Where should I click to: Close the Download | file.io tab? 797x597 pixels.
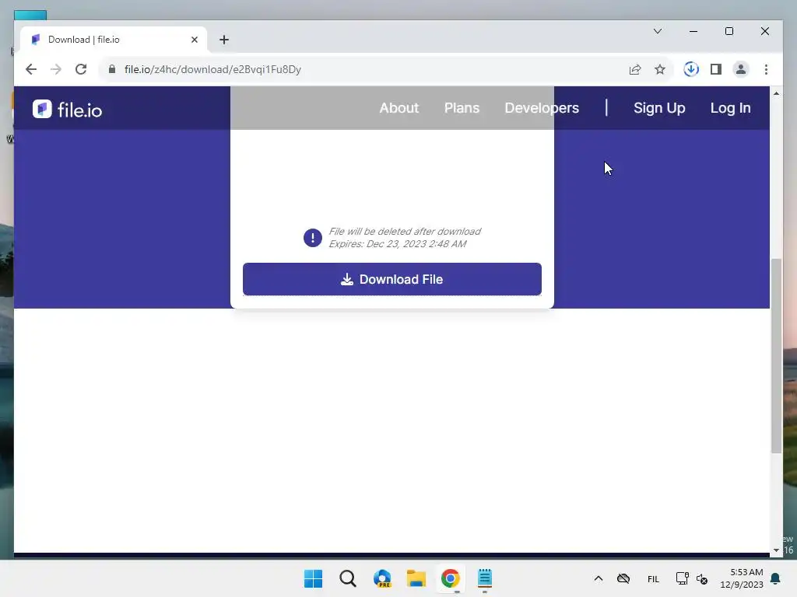tap(194, 40)
